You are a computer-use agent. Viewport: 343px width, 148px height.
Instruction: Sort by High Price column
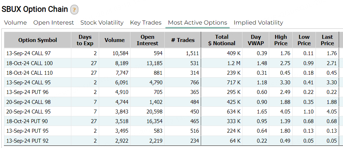pos(281,40)
